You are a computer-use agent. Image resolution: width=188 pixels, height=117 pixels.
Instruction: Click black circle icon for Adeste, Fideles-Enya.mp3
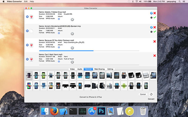(x=151, y=17)
